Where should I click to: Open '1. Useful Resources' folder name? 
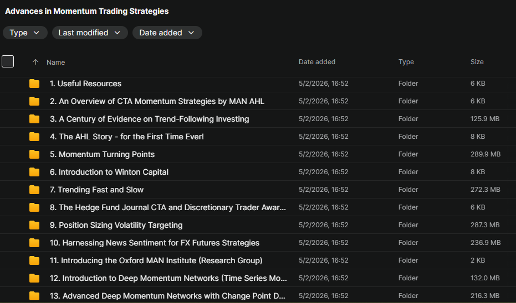(85, 83)
